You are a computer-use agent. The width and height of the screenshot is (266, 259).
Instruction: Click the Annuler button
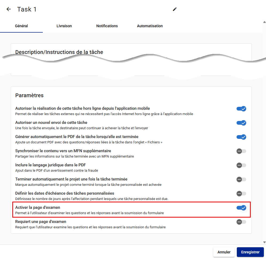224,252
